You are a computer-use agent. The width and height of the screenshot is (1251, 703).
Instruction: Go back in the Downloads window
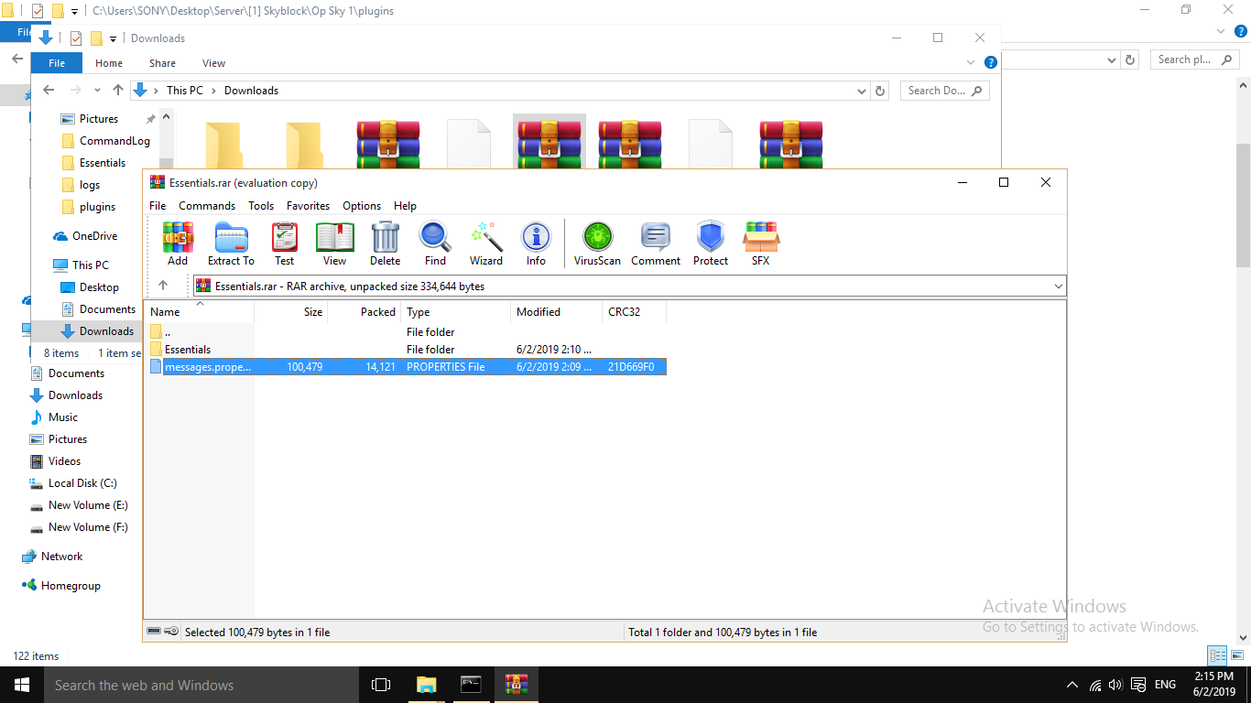(49, 91)
